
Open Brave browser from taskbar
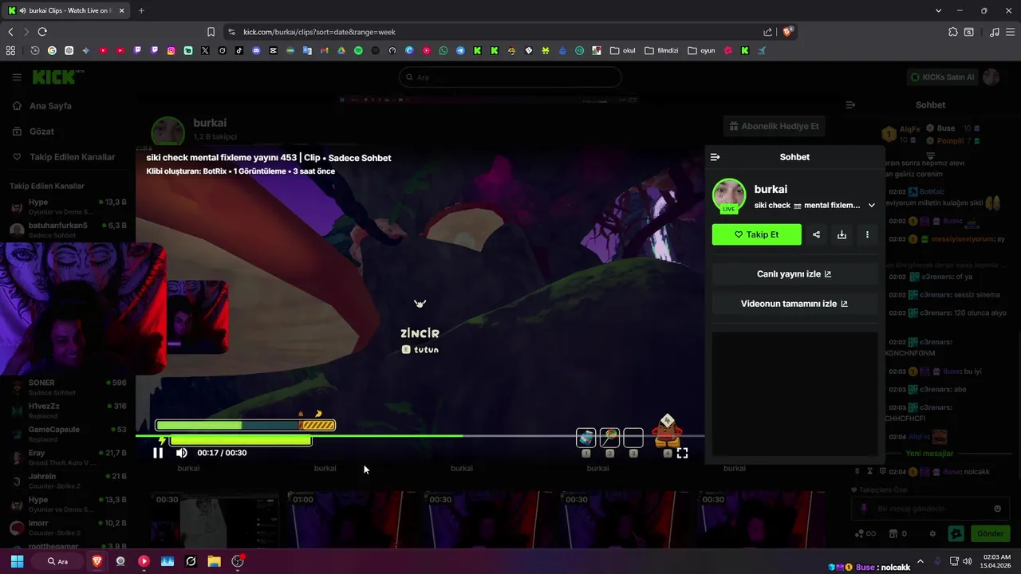coord(97,561)
